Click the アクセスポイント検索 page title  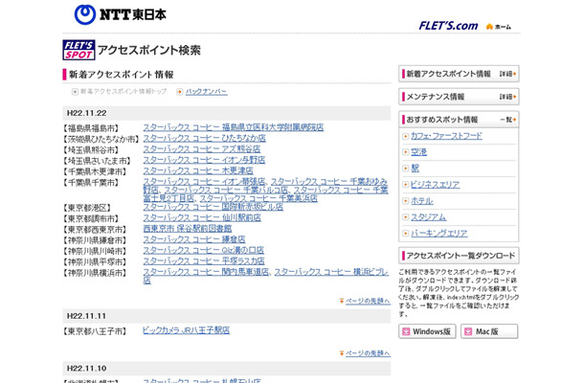[149, 51]
